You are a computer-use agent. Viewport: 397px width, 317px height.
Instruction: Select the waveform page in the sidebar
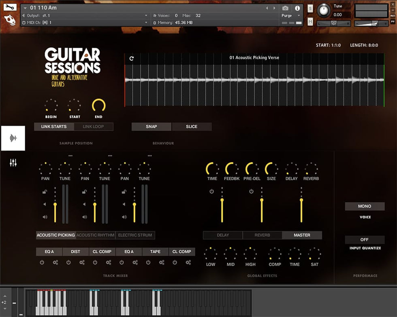tap(13, 138)
